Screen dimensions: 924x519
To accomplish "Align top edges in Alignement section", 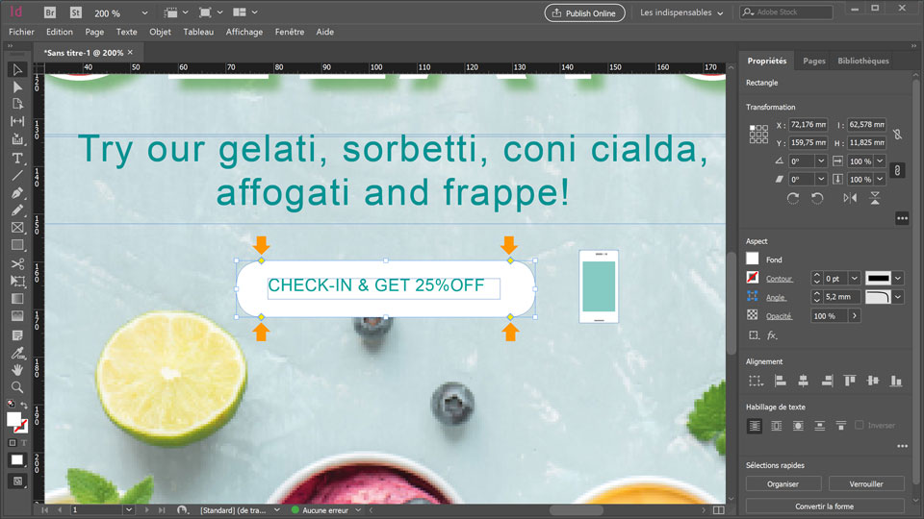I will [x=850, y=381].
